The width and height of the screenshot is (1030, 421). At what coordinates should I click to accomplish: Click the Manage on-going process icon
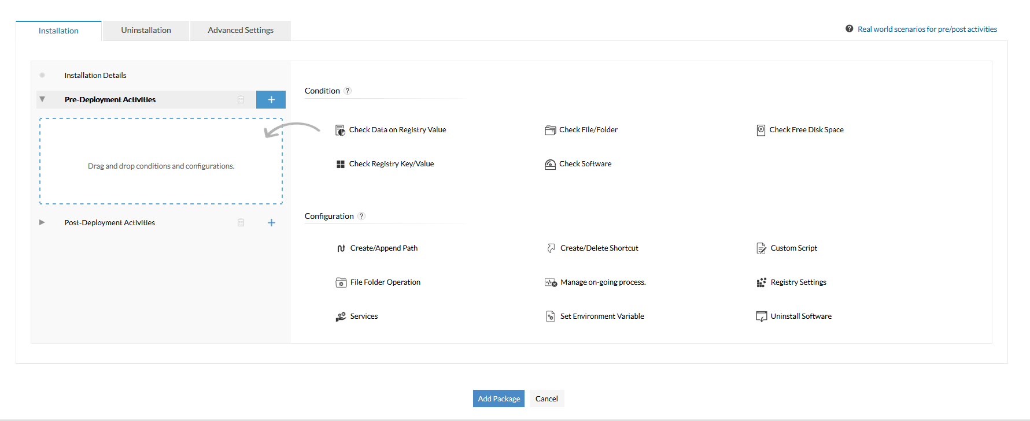551,282
